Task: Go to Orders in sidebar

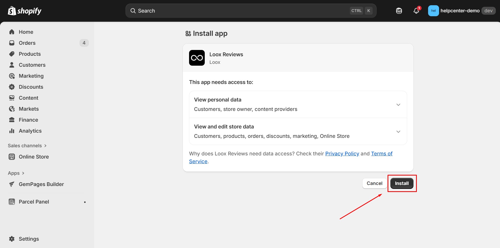Action: (x=27, y=43)
